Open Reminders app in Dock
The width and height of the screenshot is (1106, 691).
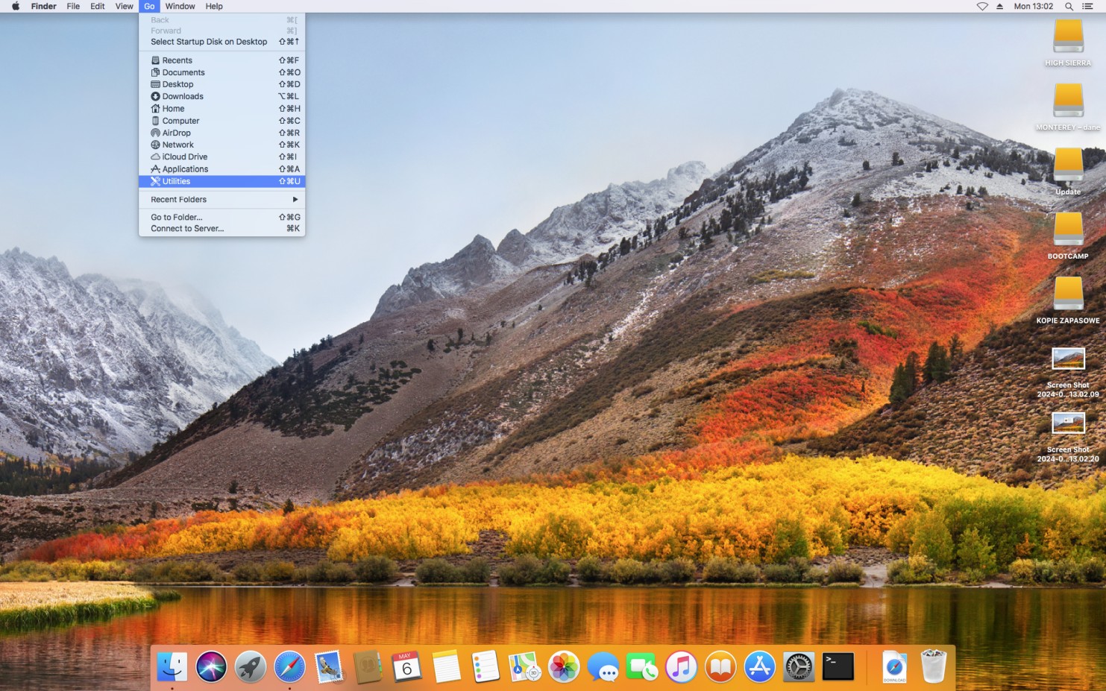tap(486, 666)
